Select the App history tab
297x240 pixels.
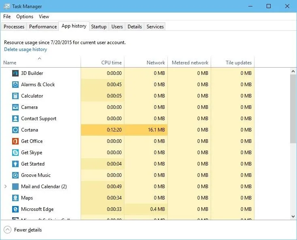[x=74, y=26]
